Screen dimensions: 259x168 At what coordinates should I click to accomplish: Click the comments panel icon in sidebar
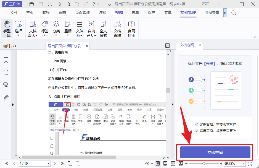coord(6,84)
